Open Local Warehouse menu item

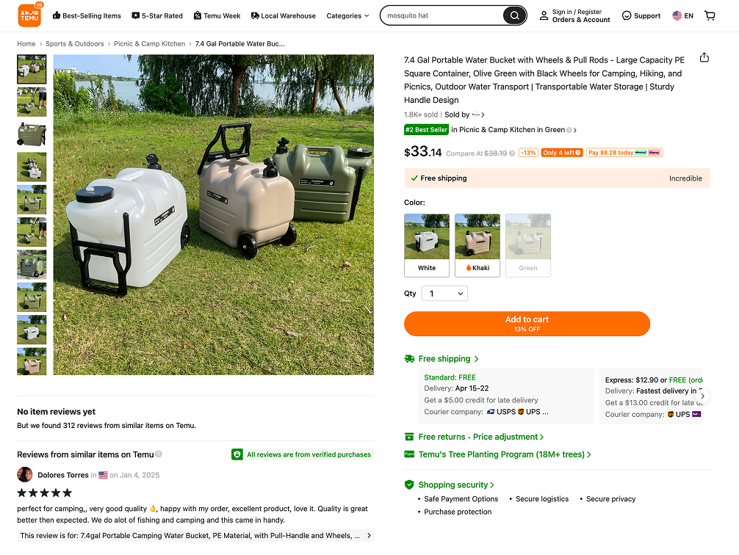point(284,15)
